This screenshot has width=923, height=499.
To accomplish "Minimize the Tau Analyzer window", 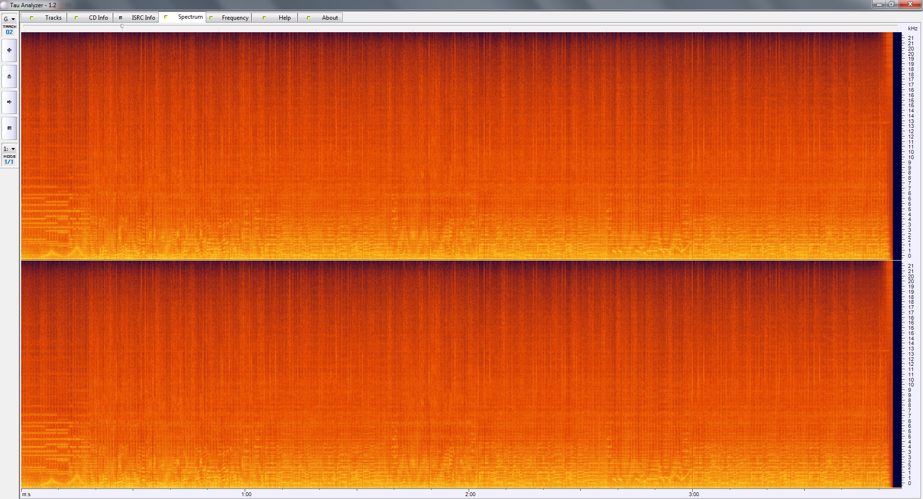I will click(x=879, y=4).
